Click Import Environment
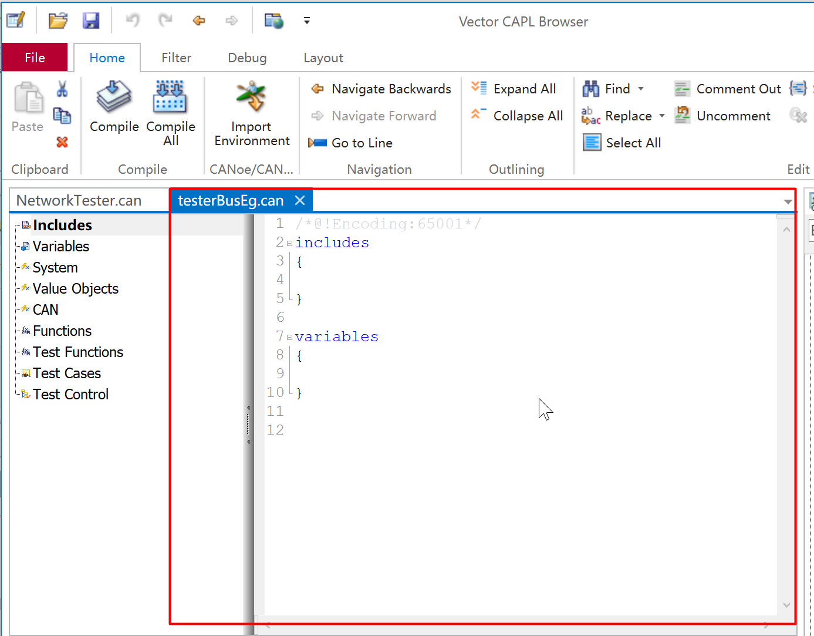814x636 pixels. point(252,113)
